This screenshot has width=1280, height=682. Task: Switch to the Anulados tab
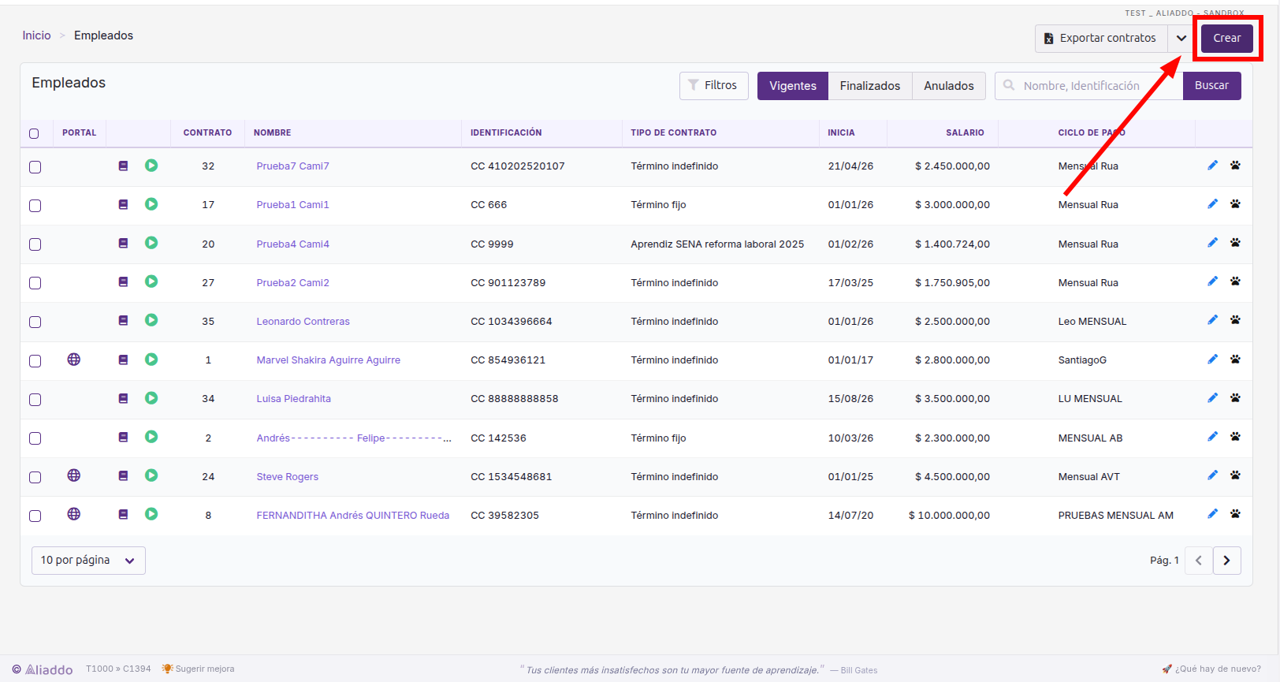tap(949, 86)
